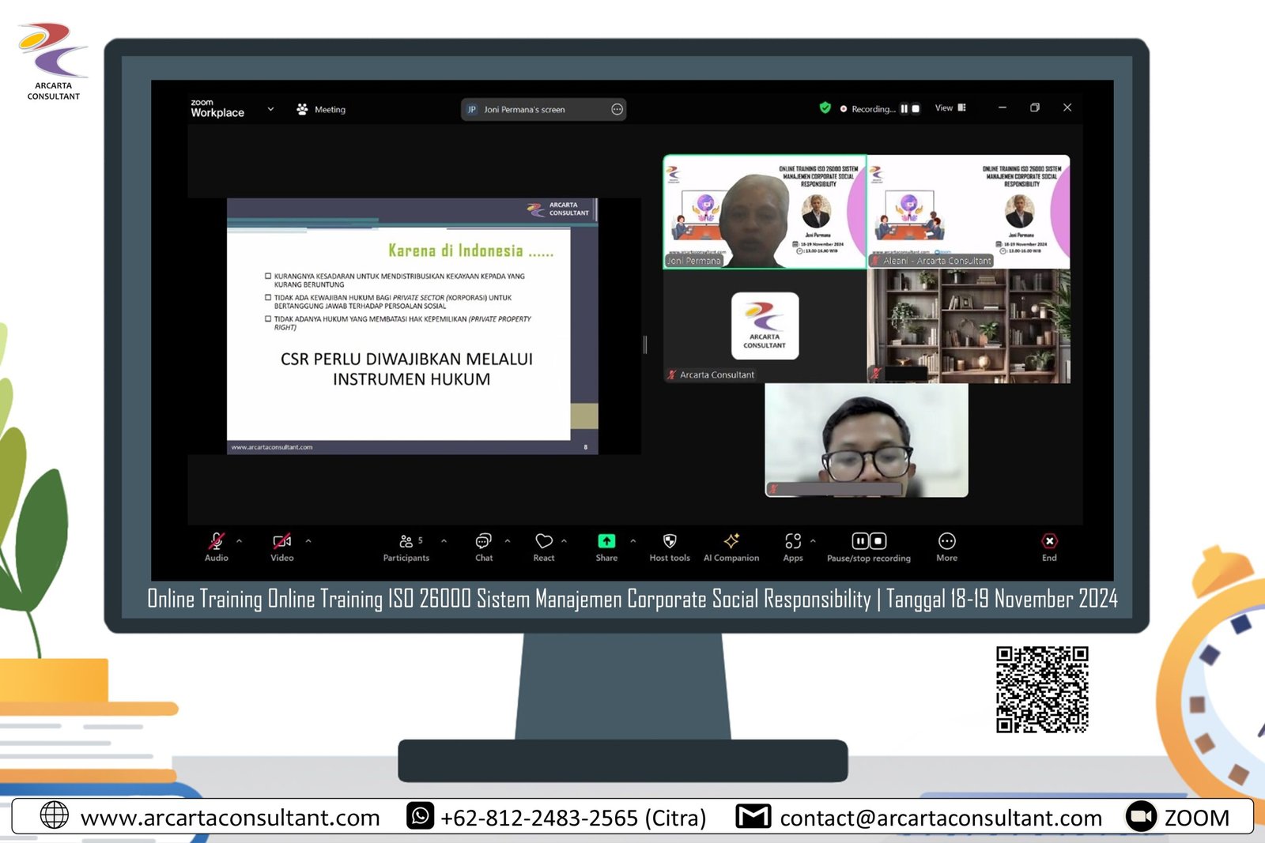Turn on camera using Video icon
This screenshot has height=843, width=1265.
click(281, 542)
